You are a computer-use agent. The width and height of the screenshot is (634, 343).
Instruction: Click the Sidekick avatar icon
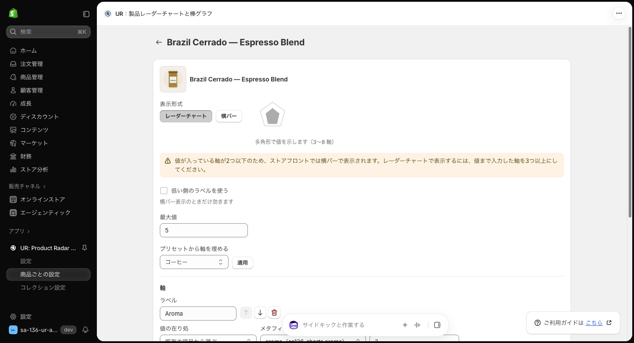click(294, 325)
